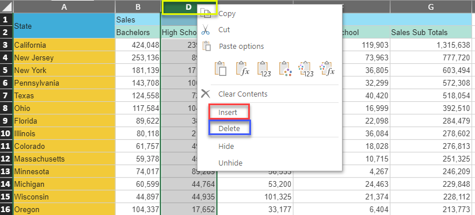The height and width of the screenshot is (215, 475).
Task: Select Hide to hide column D
Action: click(x=226, y=147)
